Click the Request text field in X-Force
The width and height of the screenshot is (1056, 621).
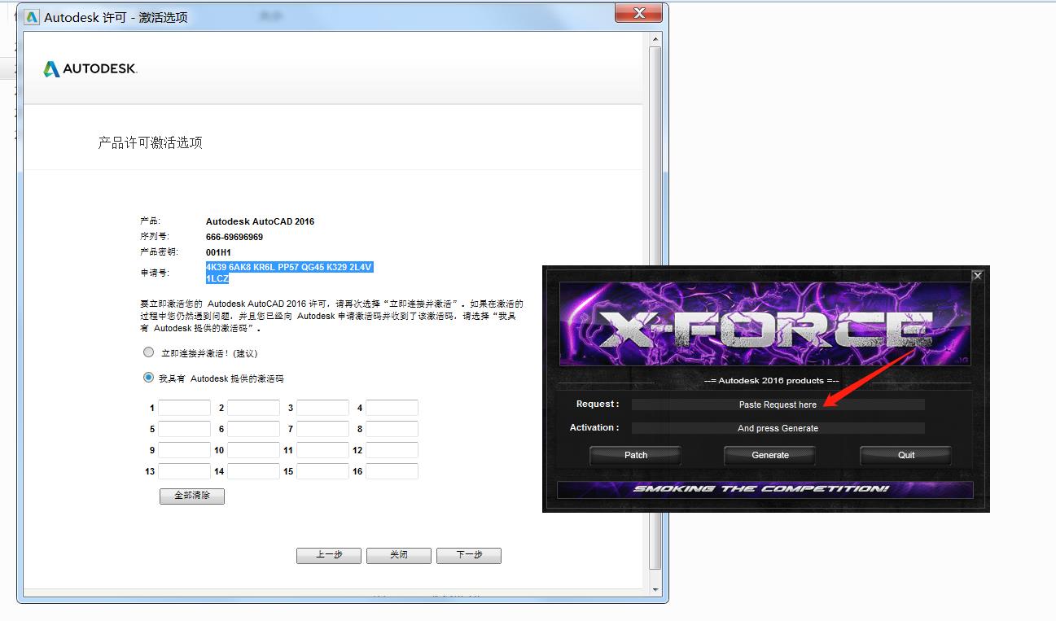point(778,405)
